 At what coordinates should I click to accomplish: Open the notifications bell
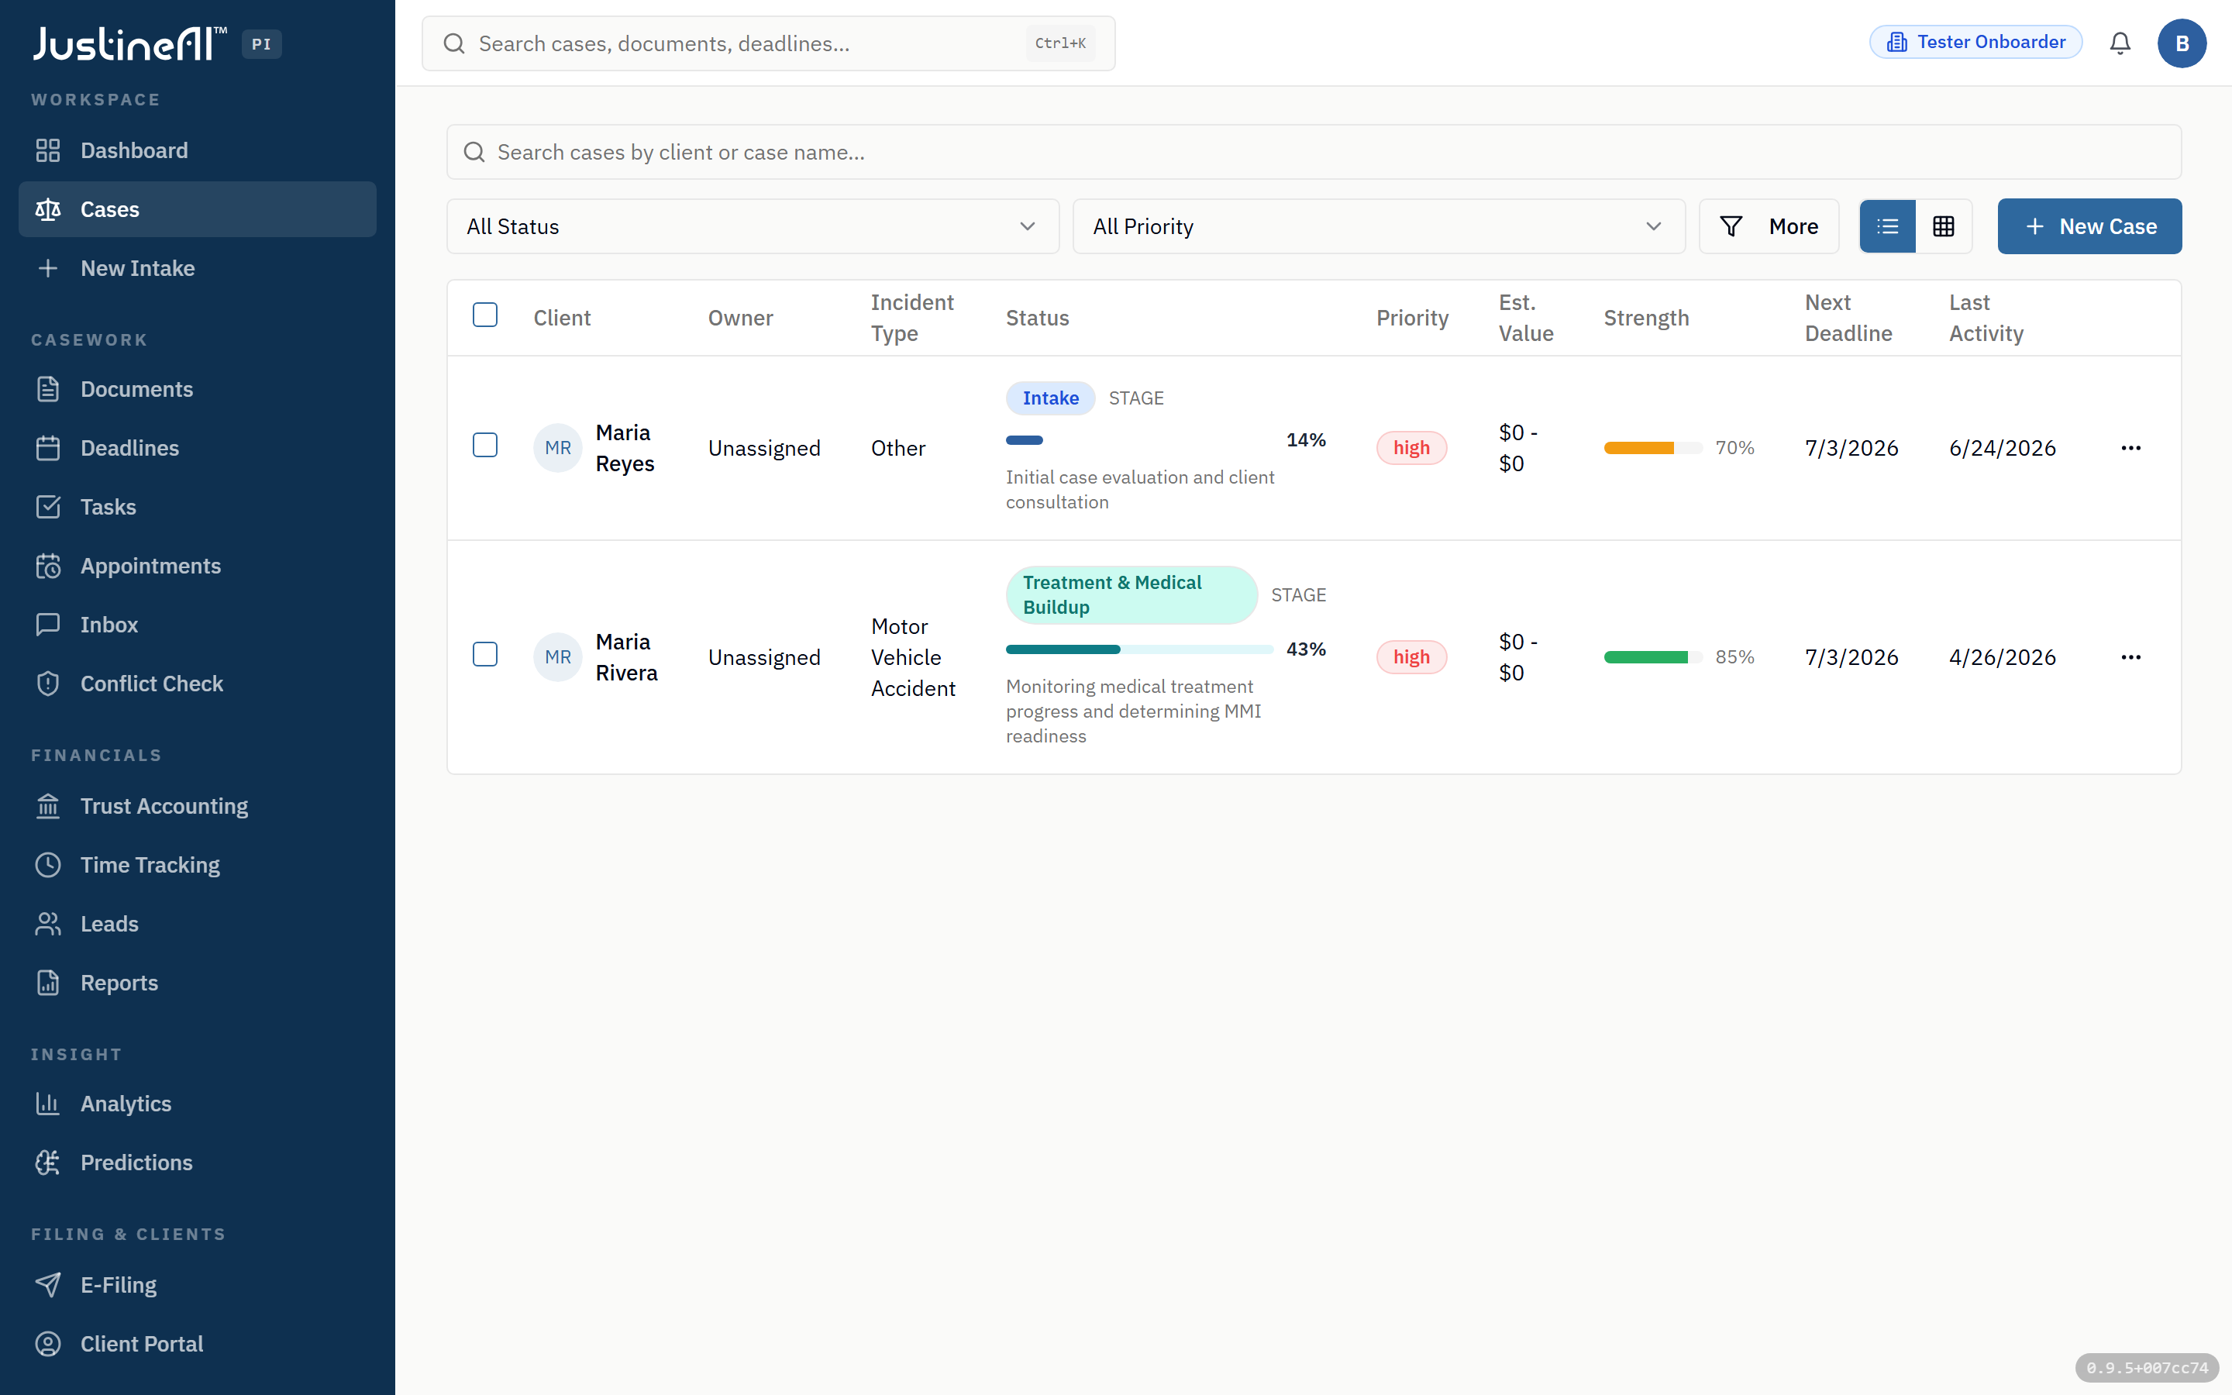(2120, 43)
